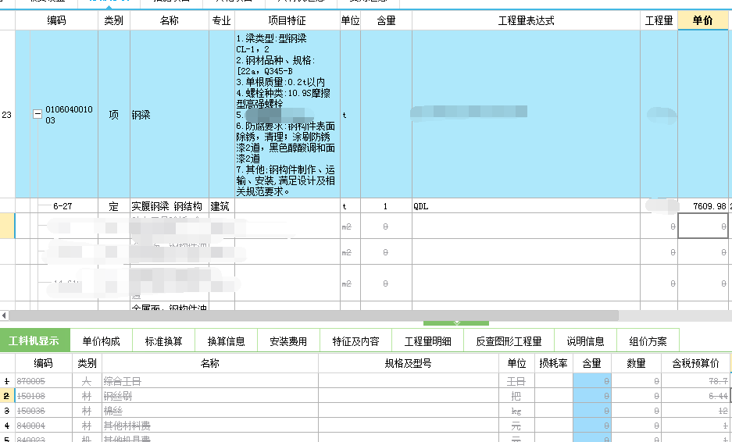732x442 pixels.
Task: Select lower table row number 2
Action: 7,396
